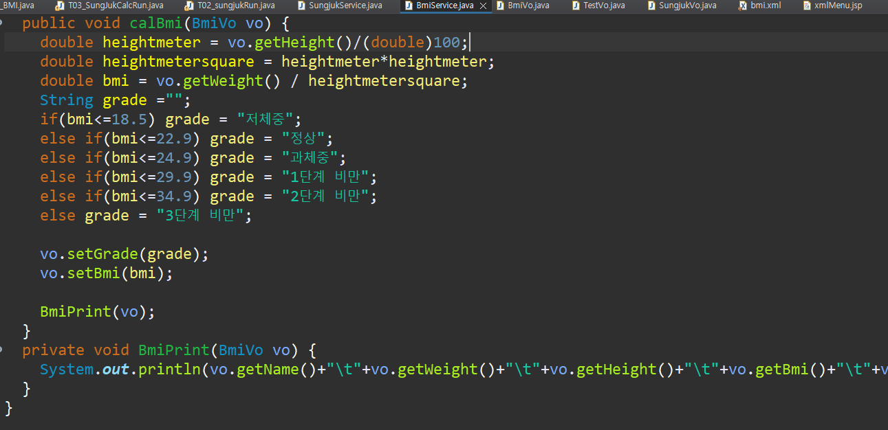
Task: Click on the vo.setGrade(grade) statement
Action: click(x=124, y=254)
